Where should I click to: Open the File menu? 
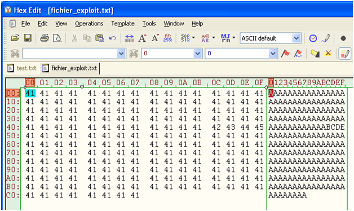(x=25, y=24)
